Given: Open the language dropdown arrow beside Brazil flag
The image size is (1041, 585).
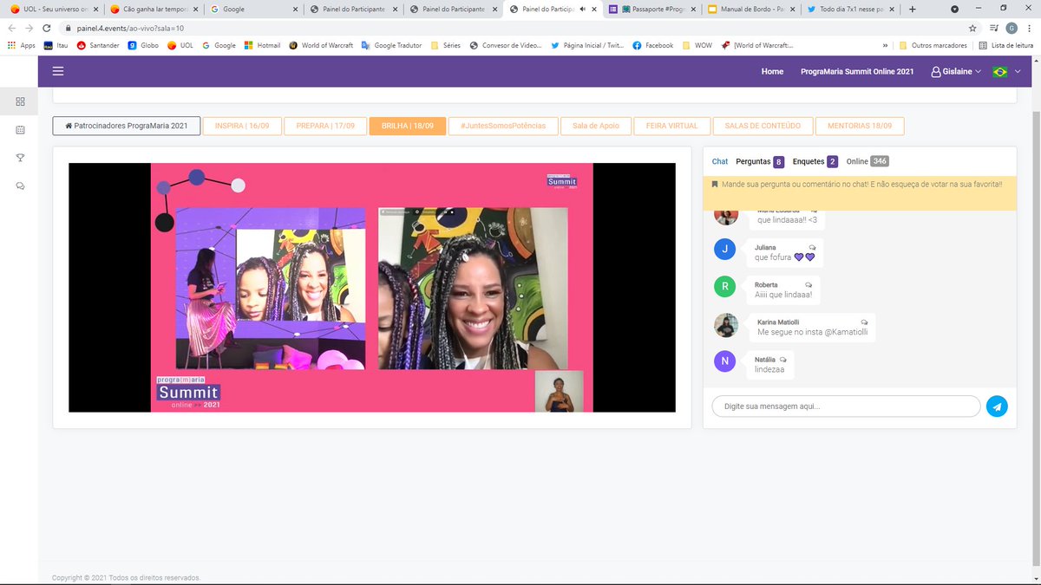Looking at the screenshot, I should tap(1018, 71).
